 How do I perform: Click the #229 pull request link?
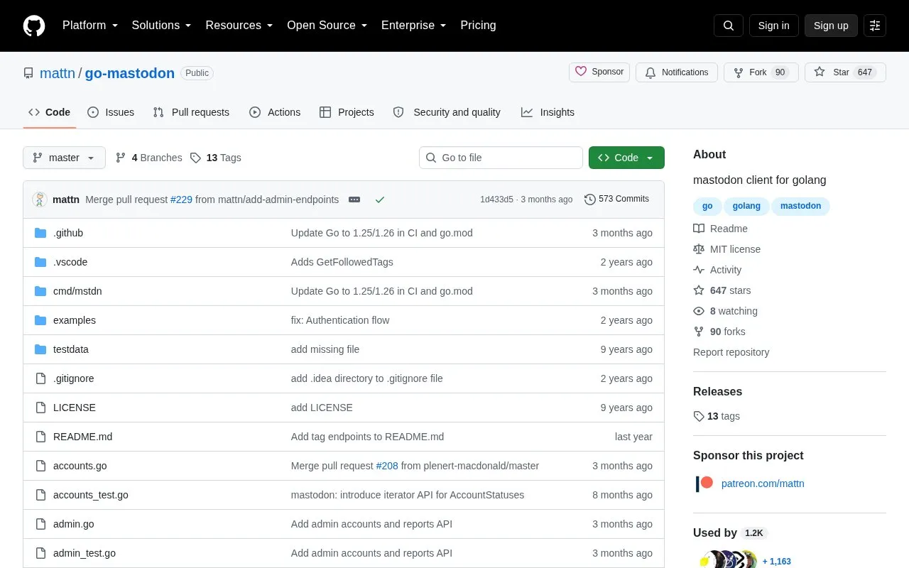point(181,200)
